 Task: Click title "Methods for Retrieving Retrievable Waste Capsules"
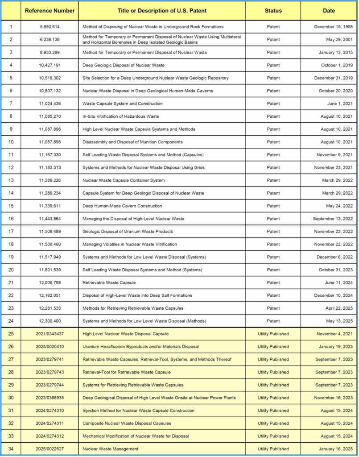click(133, 308)
